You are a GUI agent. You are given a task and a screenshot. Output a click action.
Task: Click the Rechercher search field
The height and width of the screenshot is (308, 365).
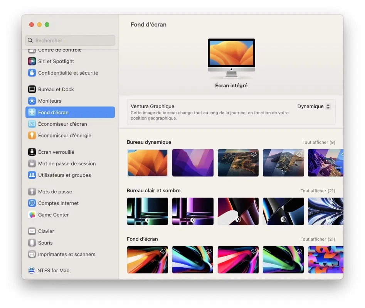tap(70, 40)
